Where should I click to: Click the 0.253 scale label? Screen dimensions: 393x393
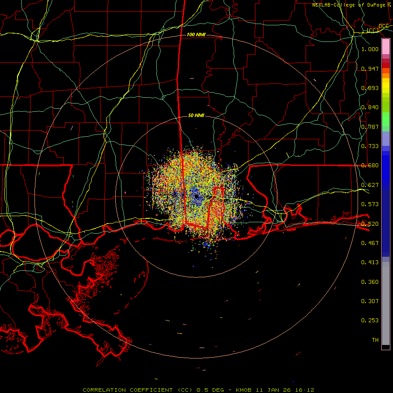[x=370, y=321]
